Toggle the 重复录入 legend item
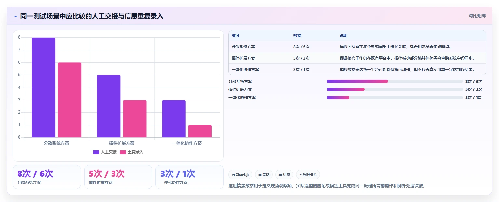The image size is (499, 202). (x=131, y=152)
